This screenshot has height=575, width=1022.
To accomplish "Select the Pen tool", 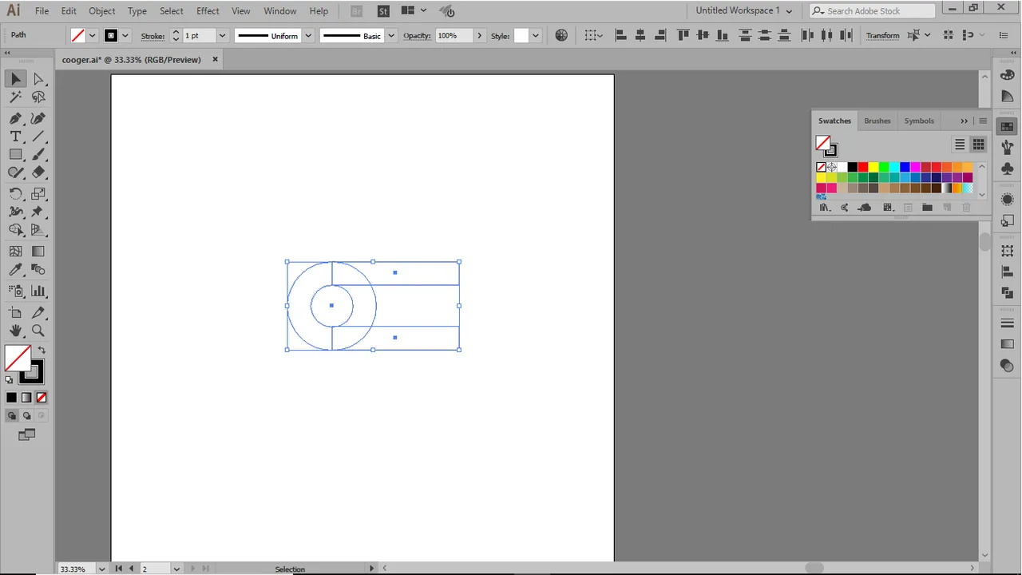I will (x=15, y=118).
